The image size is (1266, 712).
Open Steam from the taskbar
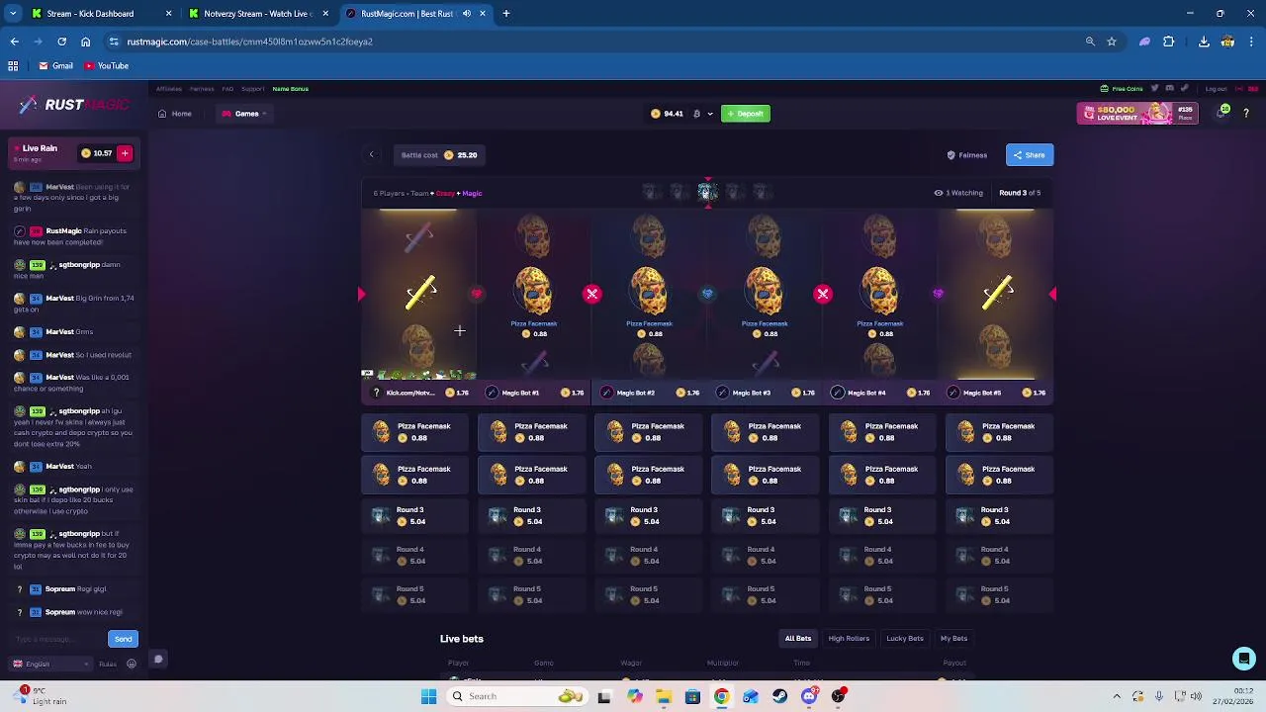pyautogui.click(x=779, y=696)
